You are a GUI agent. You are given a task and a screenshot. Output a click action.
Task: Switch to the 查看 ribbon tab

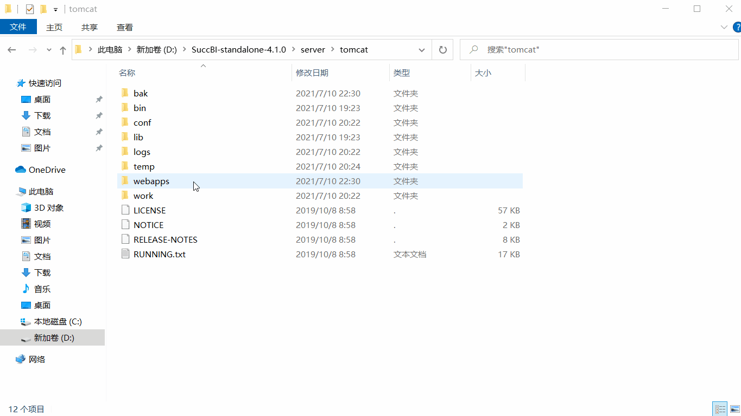[x=124, y=27]
